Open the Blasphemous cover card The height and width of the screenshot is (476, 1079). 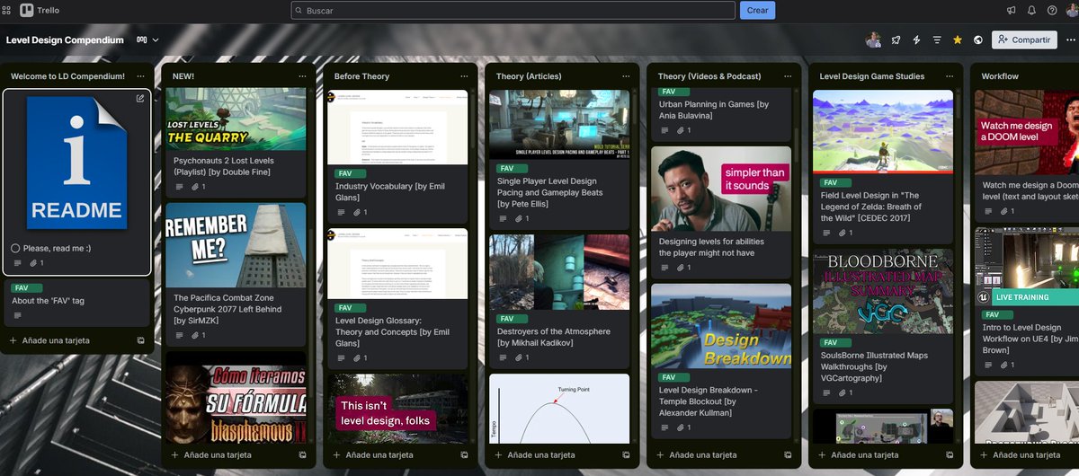(236, 397)
